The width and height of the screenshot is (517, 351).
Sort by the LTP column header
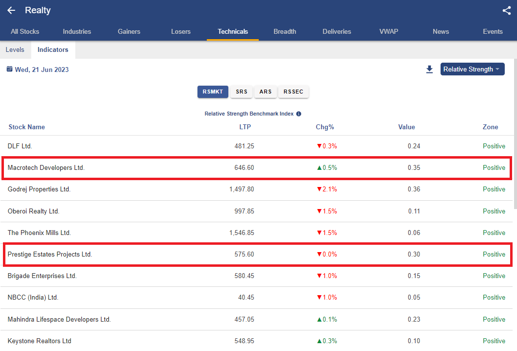pyautogui.click(x=245, y=127)
